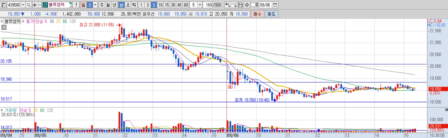Click the 최저 18,560 (10:40) low label
The width and height of the screenshot is (448, 138).
click(x=252, y=100)
